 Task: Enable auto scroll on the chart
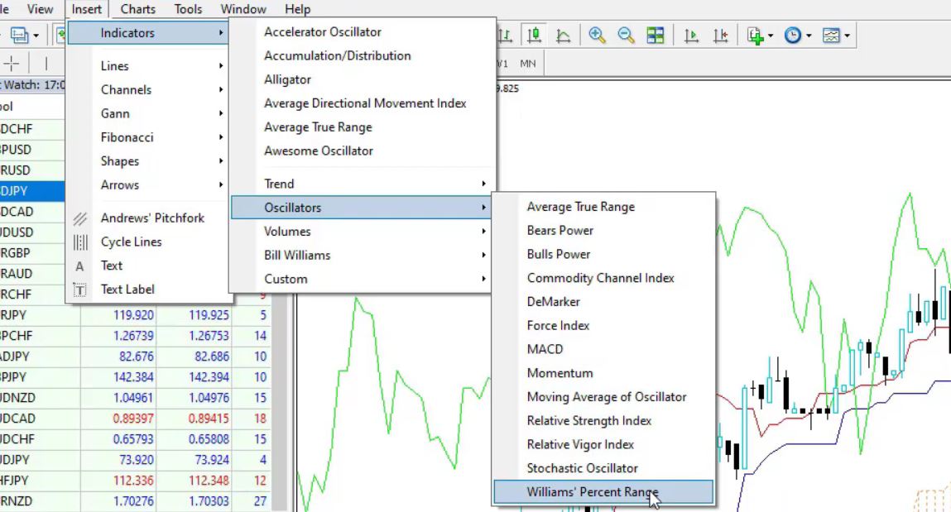click(x=690, y=36)
